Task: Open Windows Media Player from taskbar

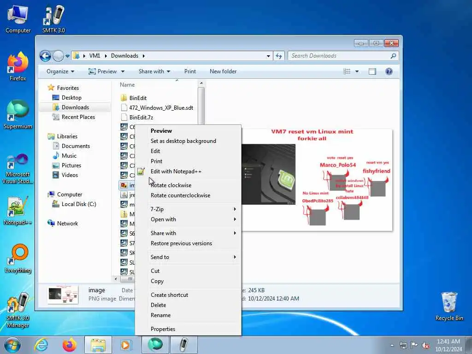Action: point(125,345)
